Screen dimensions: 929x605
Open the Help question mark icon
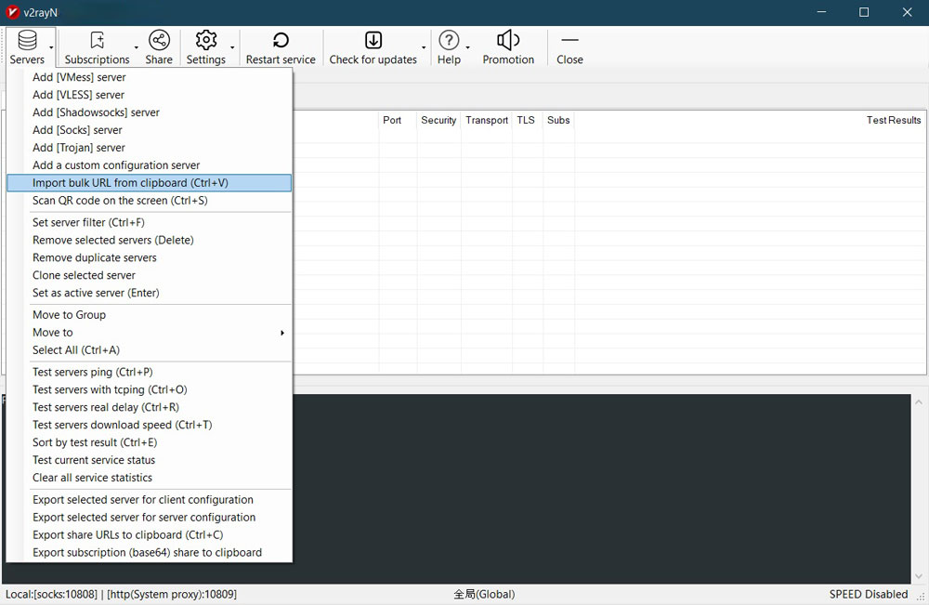pyautogui.click(x=449, y=40)
